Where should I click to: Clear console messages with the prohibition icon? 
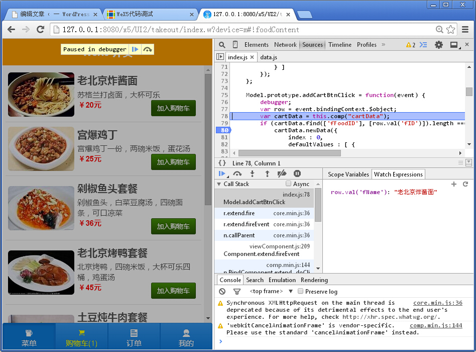coord(222,291)
